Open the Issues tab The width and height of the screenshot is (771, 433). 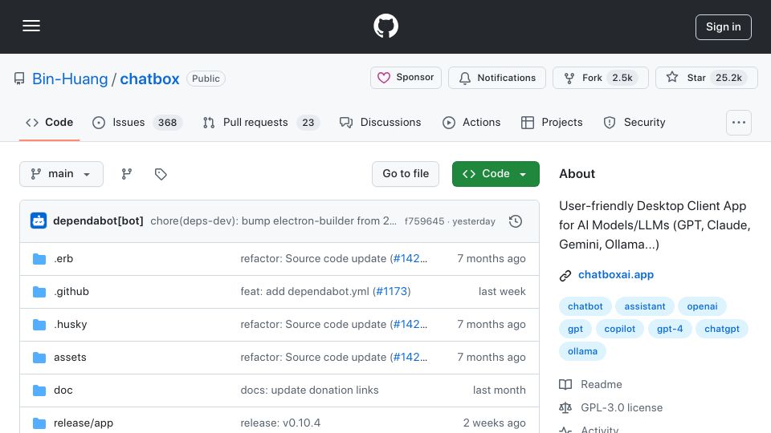tap(137, 122)
